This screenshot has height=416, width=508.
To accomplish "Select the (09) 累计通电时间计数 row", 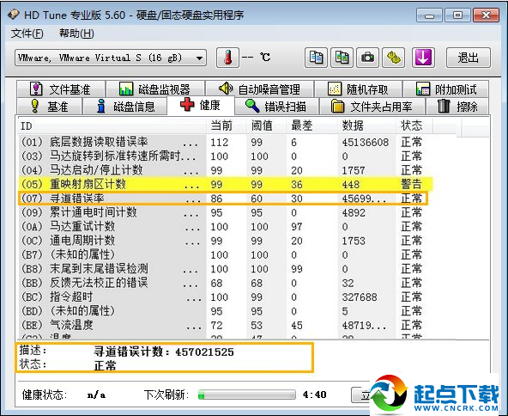I will 225,212.
